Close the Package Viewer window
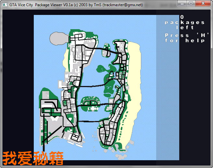Image resolution: width=213 pixels, height=168 pixels. point(203,3)
